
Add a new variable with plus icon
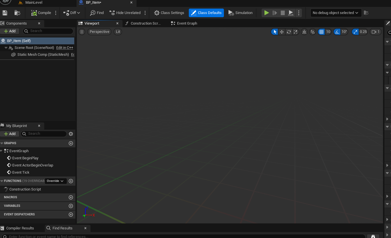71,206
